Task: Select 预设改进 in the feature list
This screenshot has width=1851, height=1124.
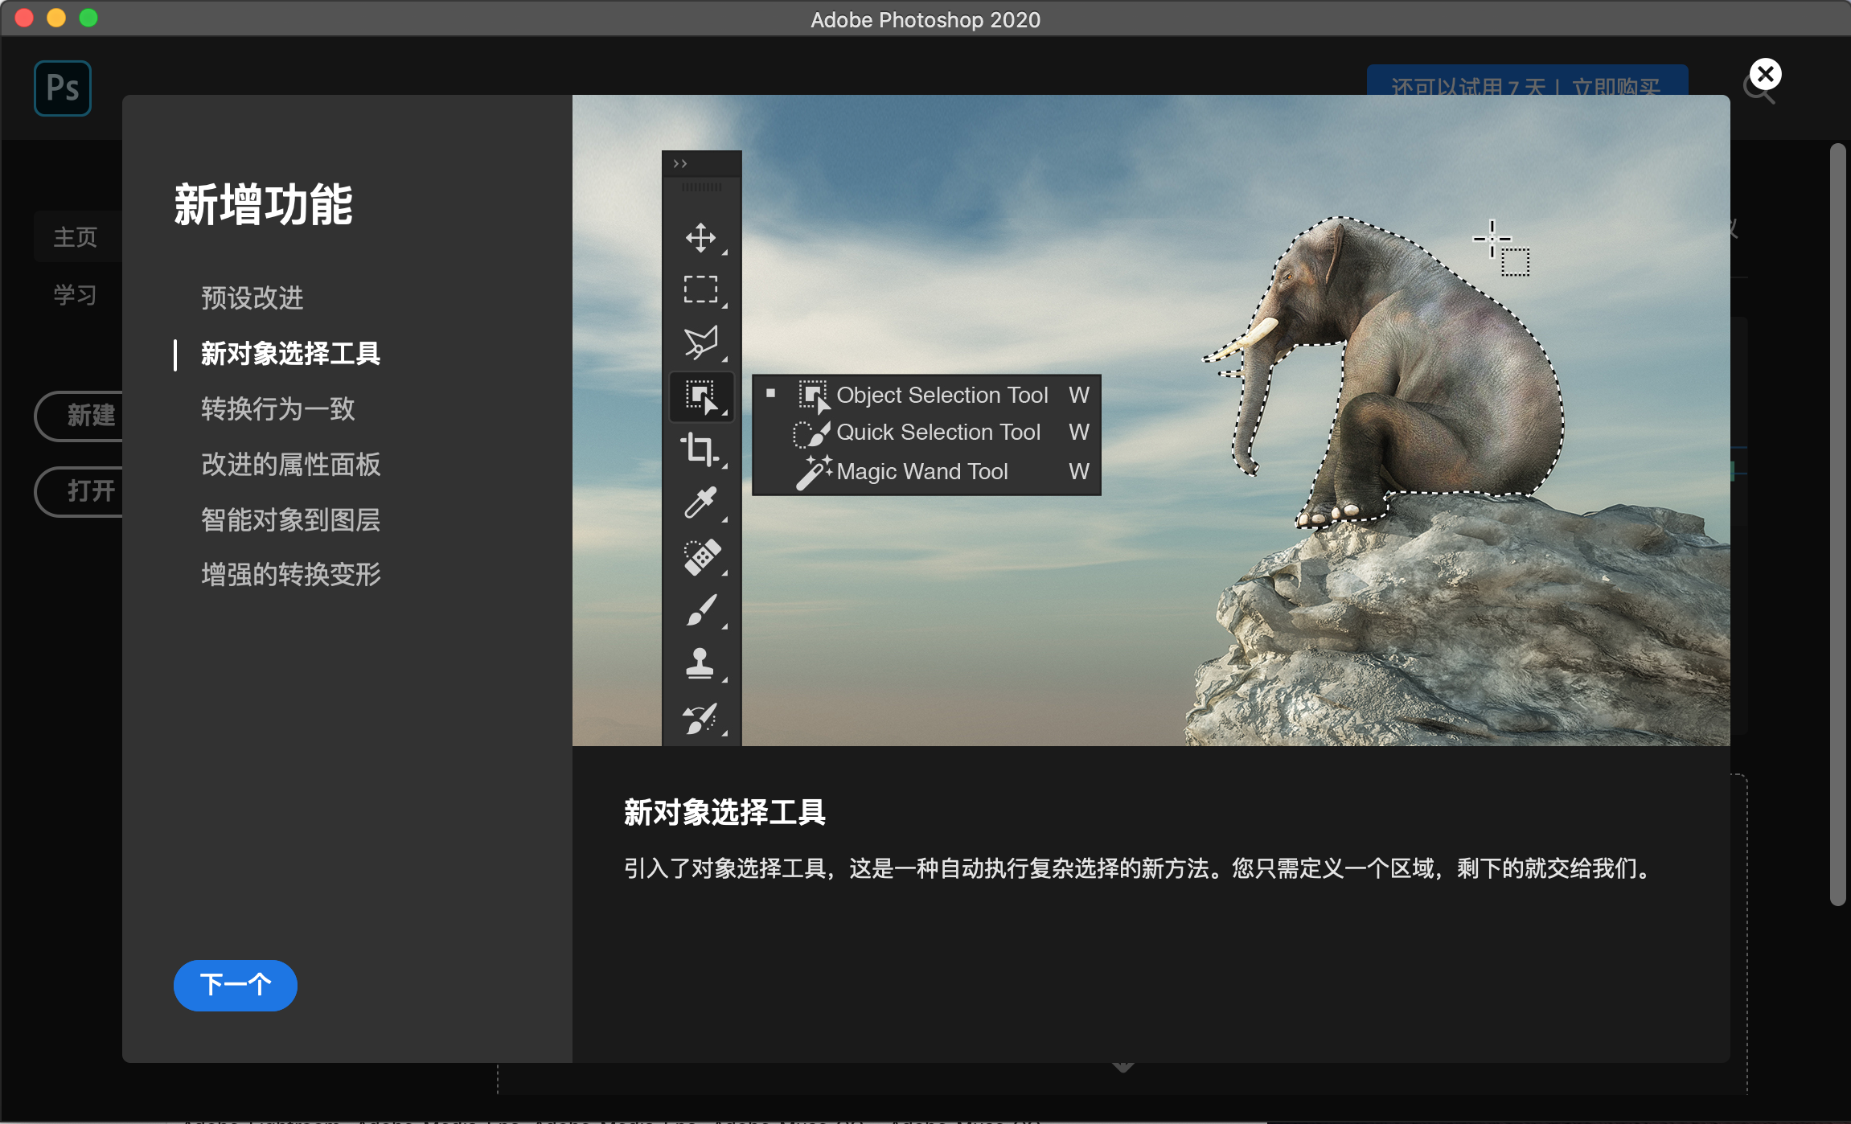Action: pyautogui.click(x=252, y=298)
